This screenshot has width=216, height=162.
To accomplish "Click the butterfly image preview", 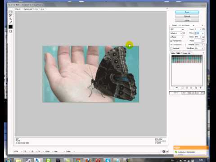I will coord(91,74).
